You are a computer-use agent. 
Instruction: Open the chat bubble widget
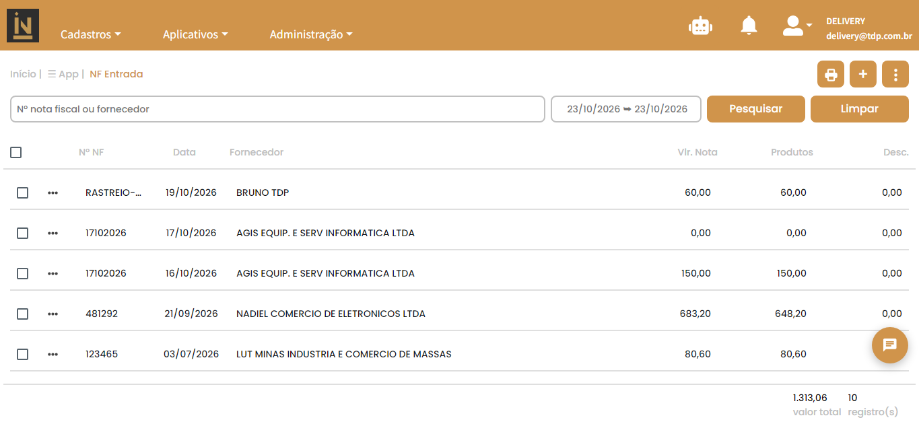pyautogui.click(x=890, y=345)
